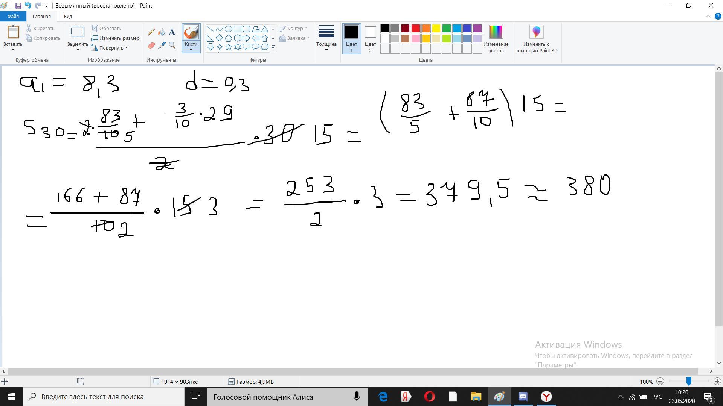Choose the Oval shape
This screenshot has height=406, width=723.
click(229, 29)
